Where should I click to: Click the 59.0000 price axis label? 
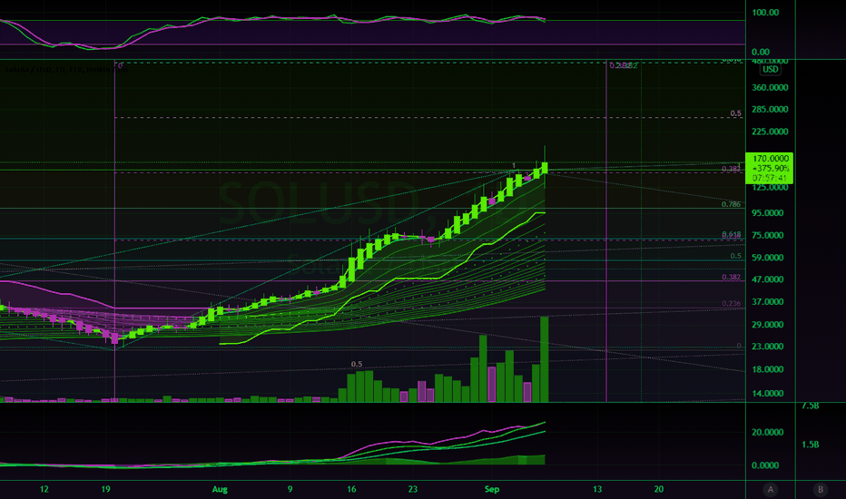click(768, 258)
